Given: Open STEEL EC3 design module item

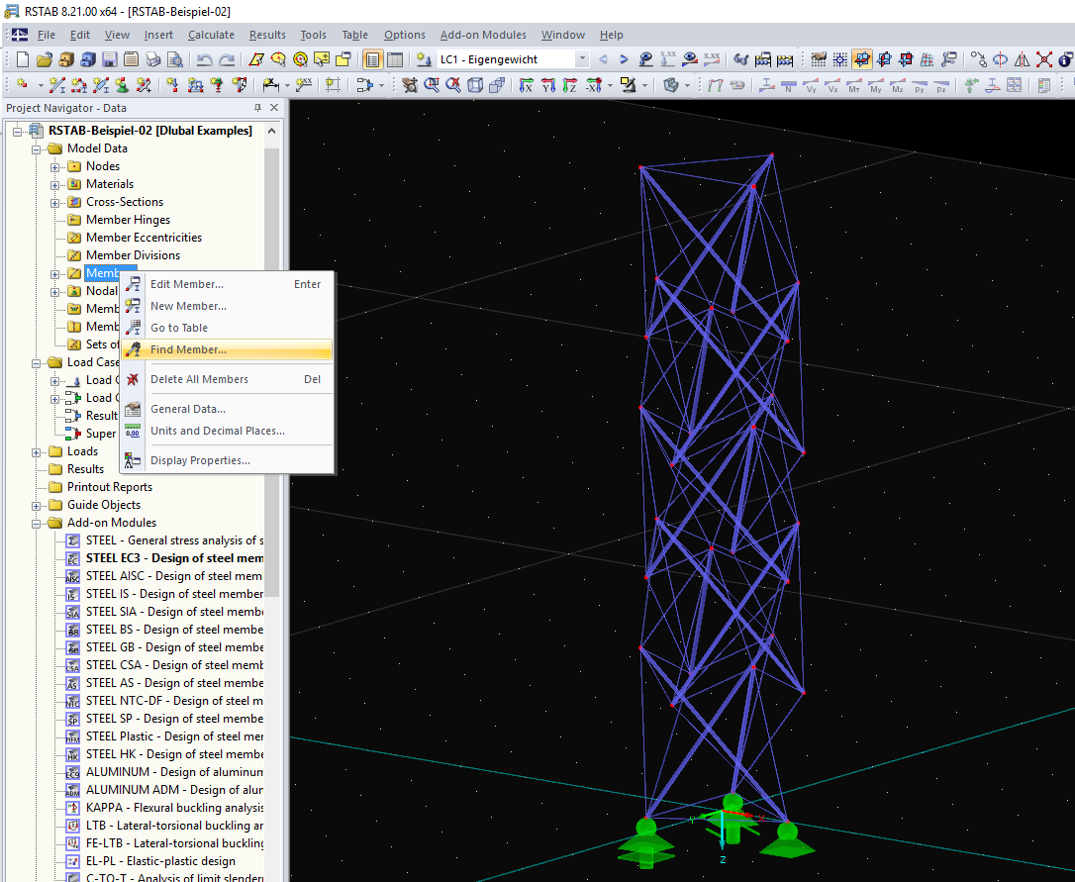Looking at the screenshot, I should click(x=174, y=558).
